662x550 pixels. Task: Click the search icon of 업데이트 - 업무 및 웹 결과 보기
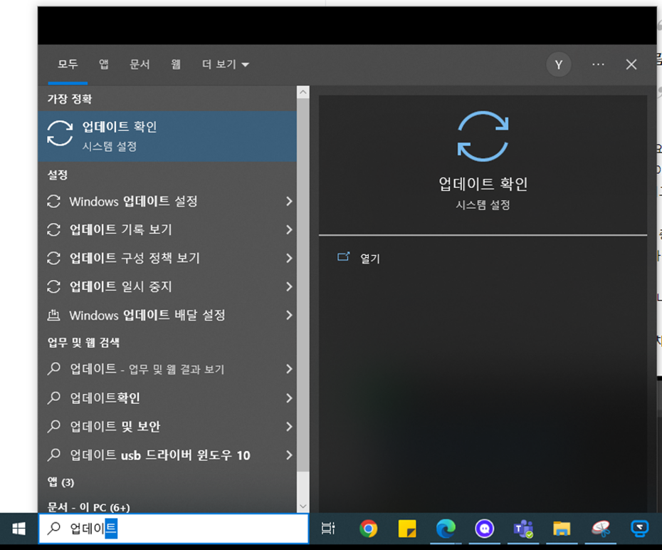(x=53, y=369)
